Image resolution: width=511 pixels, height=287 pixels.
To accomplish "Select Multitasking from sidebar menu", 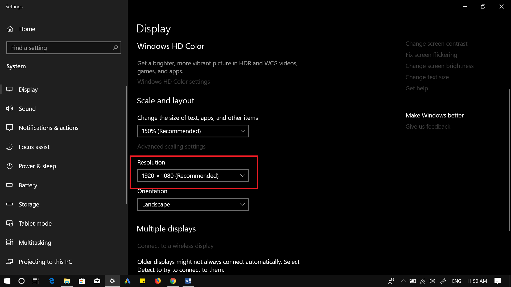I will pyautogui.click(x=35, y=243).
